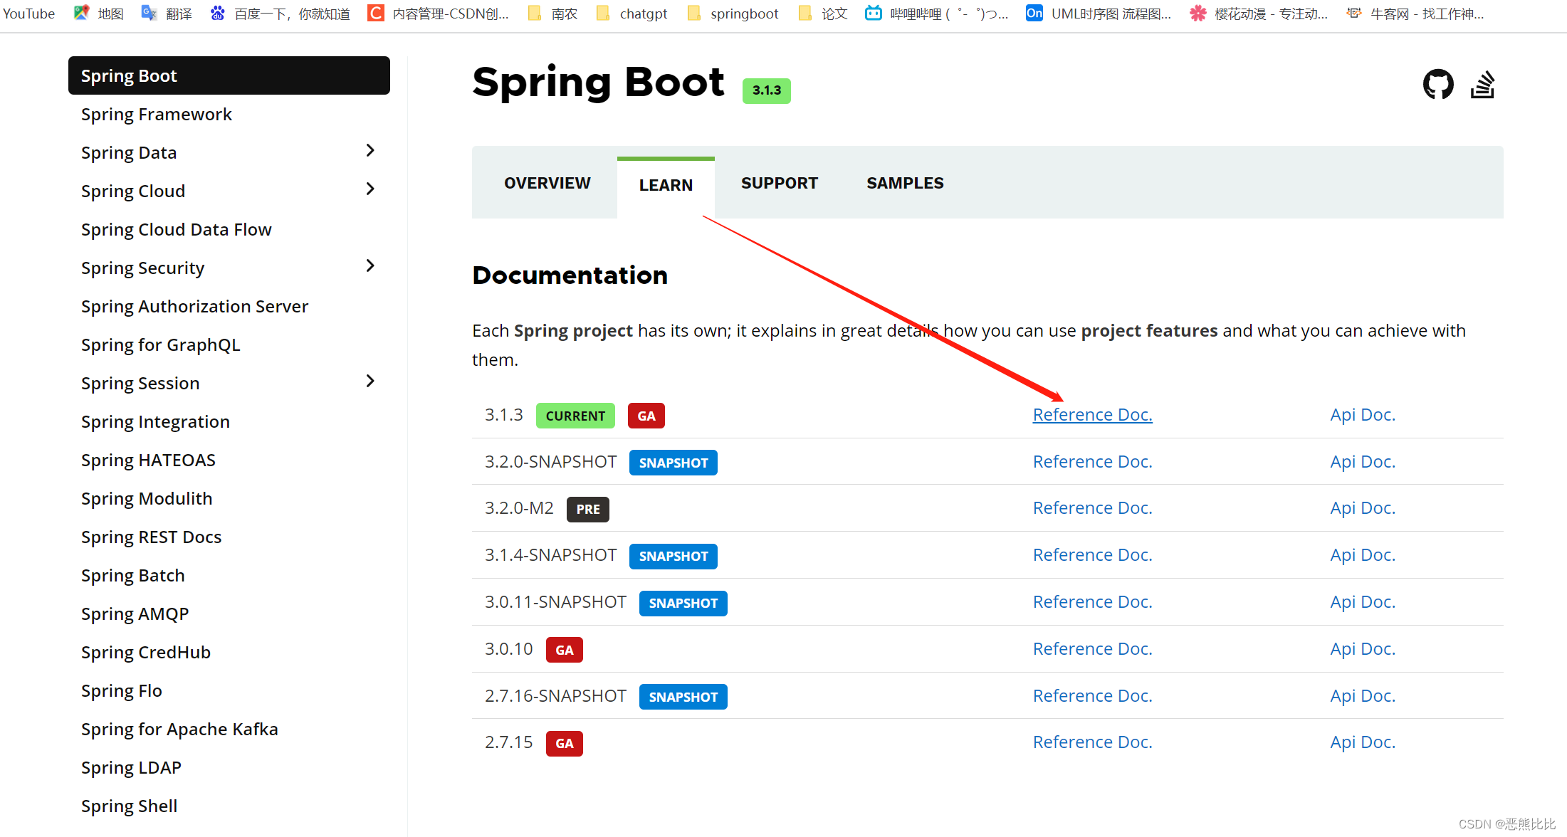Viewport: 1567px width, 837px height.
Task: Open Spring for GraphQL project
Action: click(161, 345)
